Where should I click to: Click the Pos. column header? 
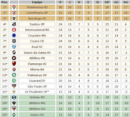pyautogui.click(x=5, y=2)
